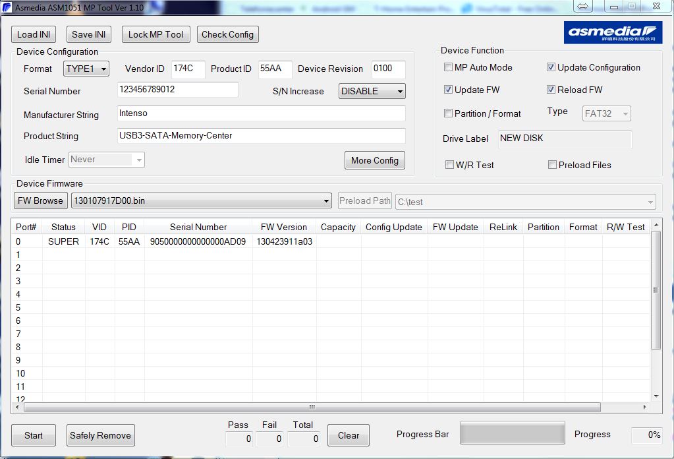Image resolution: width=674 pixels, height=459 pixels.
Task: Click the port list scroll up arrow
Action: click(x=656, y=225)
